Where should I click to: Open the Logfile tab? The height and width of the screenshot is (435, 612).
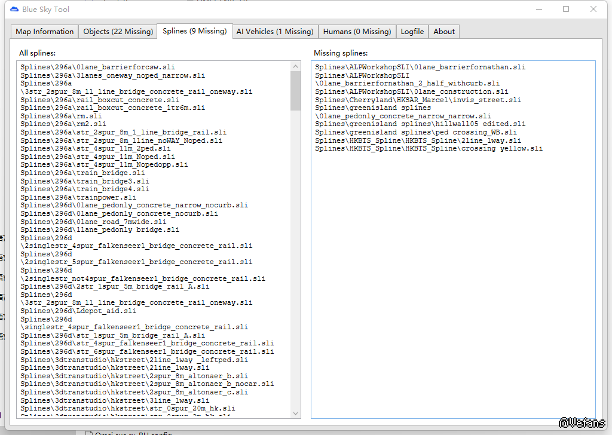[412, 32]
